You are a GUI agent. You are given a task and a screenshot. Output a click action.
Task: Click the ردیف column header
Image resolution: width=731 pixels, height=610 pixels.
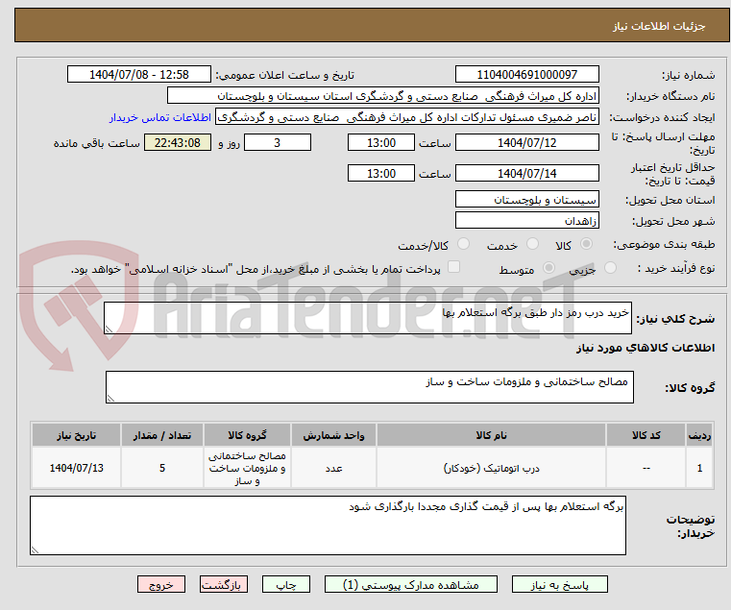point(699,435)
